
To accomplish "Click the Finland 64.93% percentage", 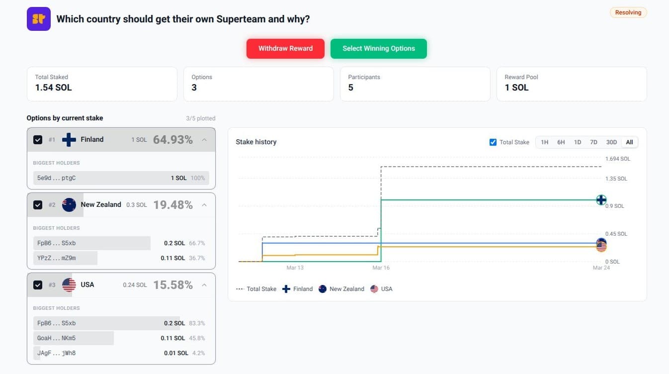I will tap(173, 140).
